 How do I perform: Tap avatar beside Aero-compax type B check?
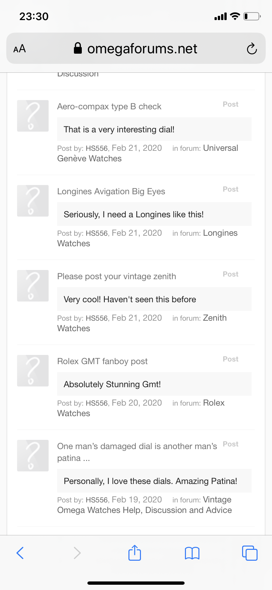point(33,116)
